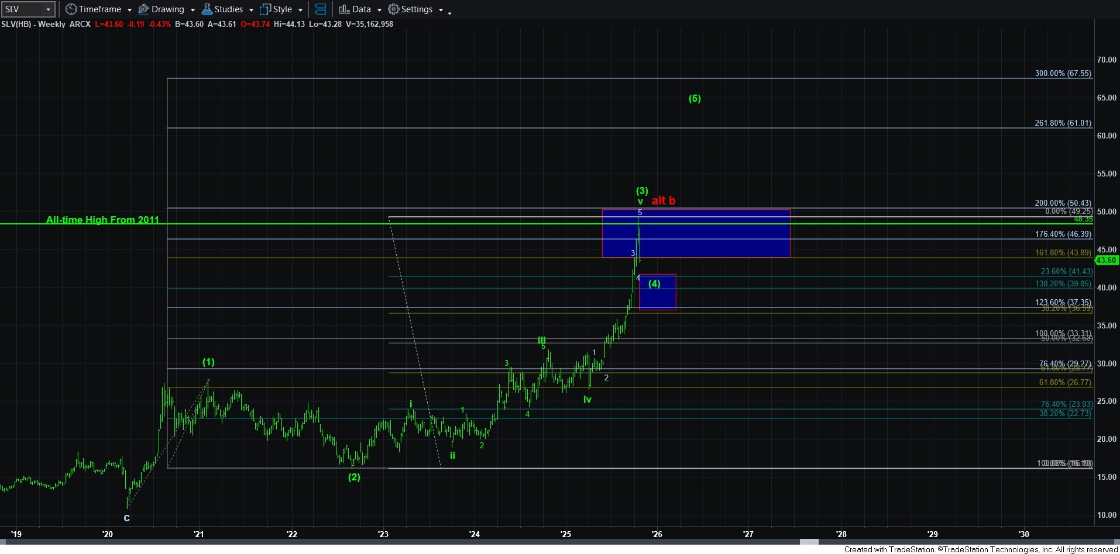Expand the SLV symbol dropdown arrow
The image size is (1120, 554).
pos(48,9)
